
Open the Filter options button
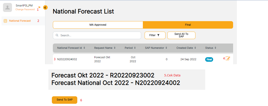(x=155, y=35)
